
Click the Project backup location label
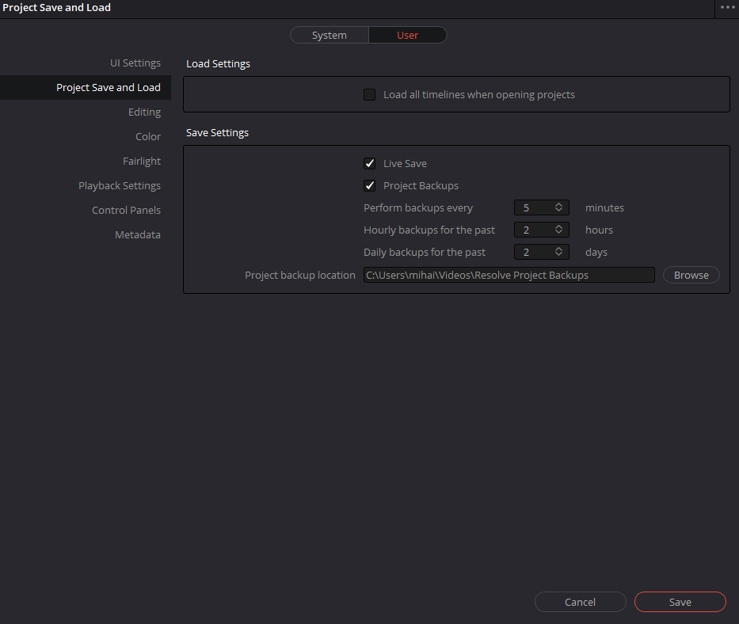point(299,276)
